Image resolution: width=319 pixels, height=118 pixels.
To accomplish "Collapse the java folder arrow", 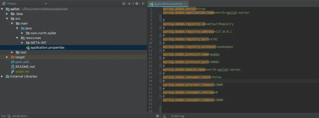I will click(x=17, y=28).
